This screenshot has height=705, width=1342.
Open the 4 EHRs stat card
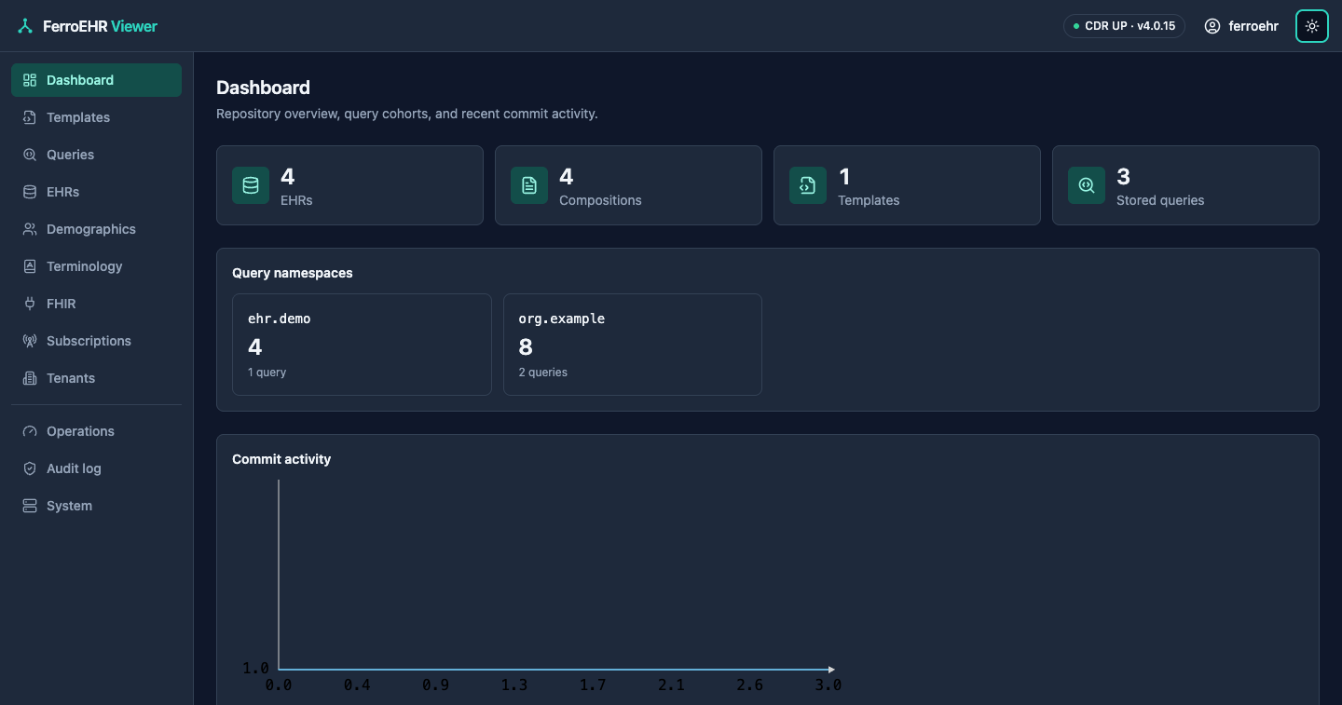349,185
